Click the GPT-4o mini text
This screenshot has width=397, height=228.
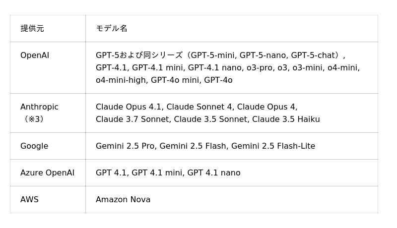175,80
